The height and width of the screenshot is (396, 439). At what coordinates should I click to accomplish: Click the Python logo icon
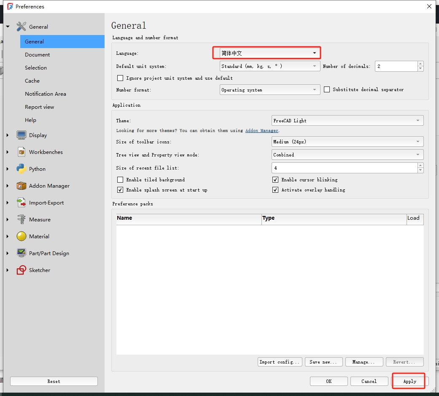[x=22, y=169]
